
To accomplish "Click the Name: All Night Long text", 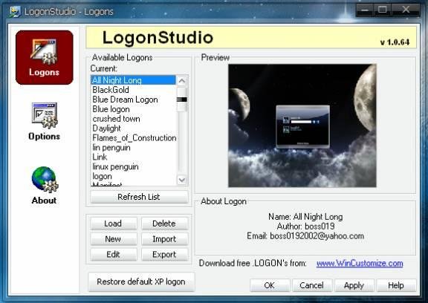I will [305, 217].
